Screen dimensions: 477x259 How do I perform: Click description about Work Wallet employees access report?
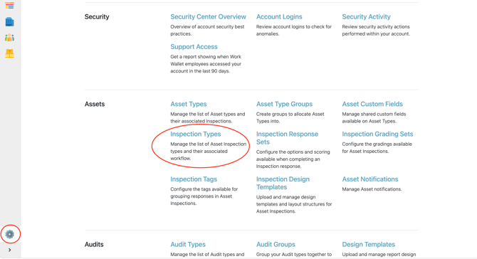click(206, 64)
